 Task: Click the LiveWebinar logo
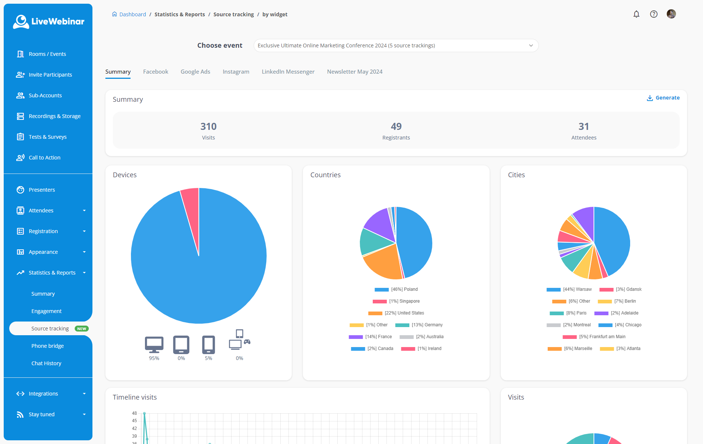48,21
